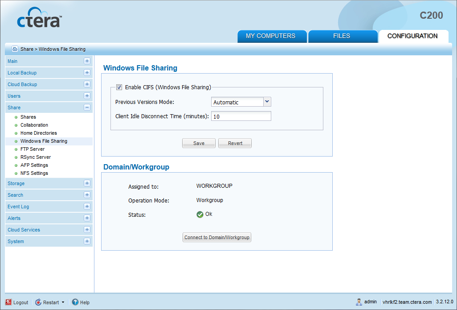Image resolution: width=457 pixels, height=310 pixels.
Task: Click the System section label
Action: 16,241
